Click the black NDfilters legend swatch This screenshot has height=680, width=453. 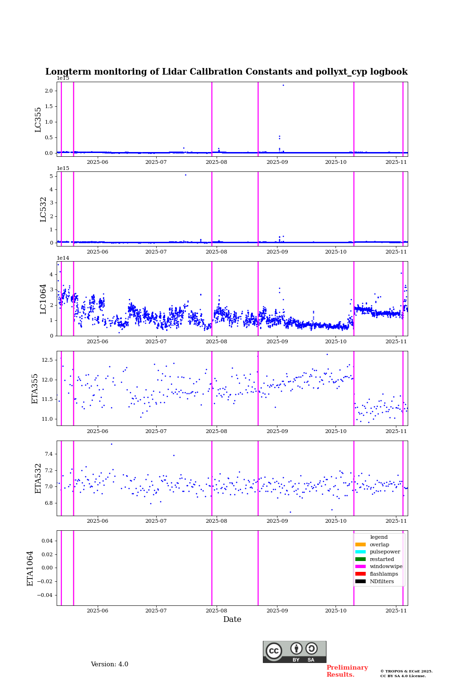(360, 581)
